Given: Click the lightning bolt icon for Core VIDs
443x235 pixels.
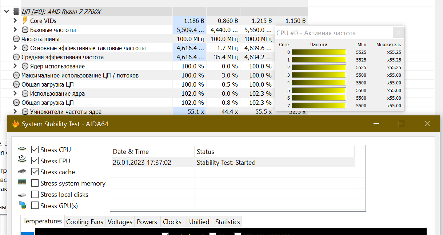Looking at the screenshot, I should [x=25, y=21].
